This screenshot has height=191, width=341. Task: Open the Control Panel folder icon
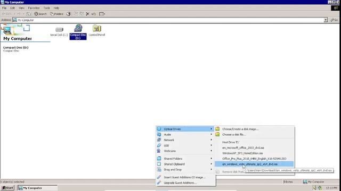(97, 28)
